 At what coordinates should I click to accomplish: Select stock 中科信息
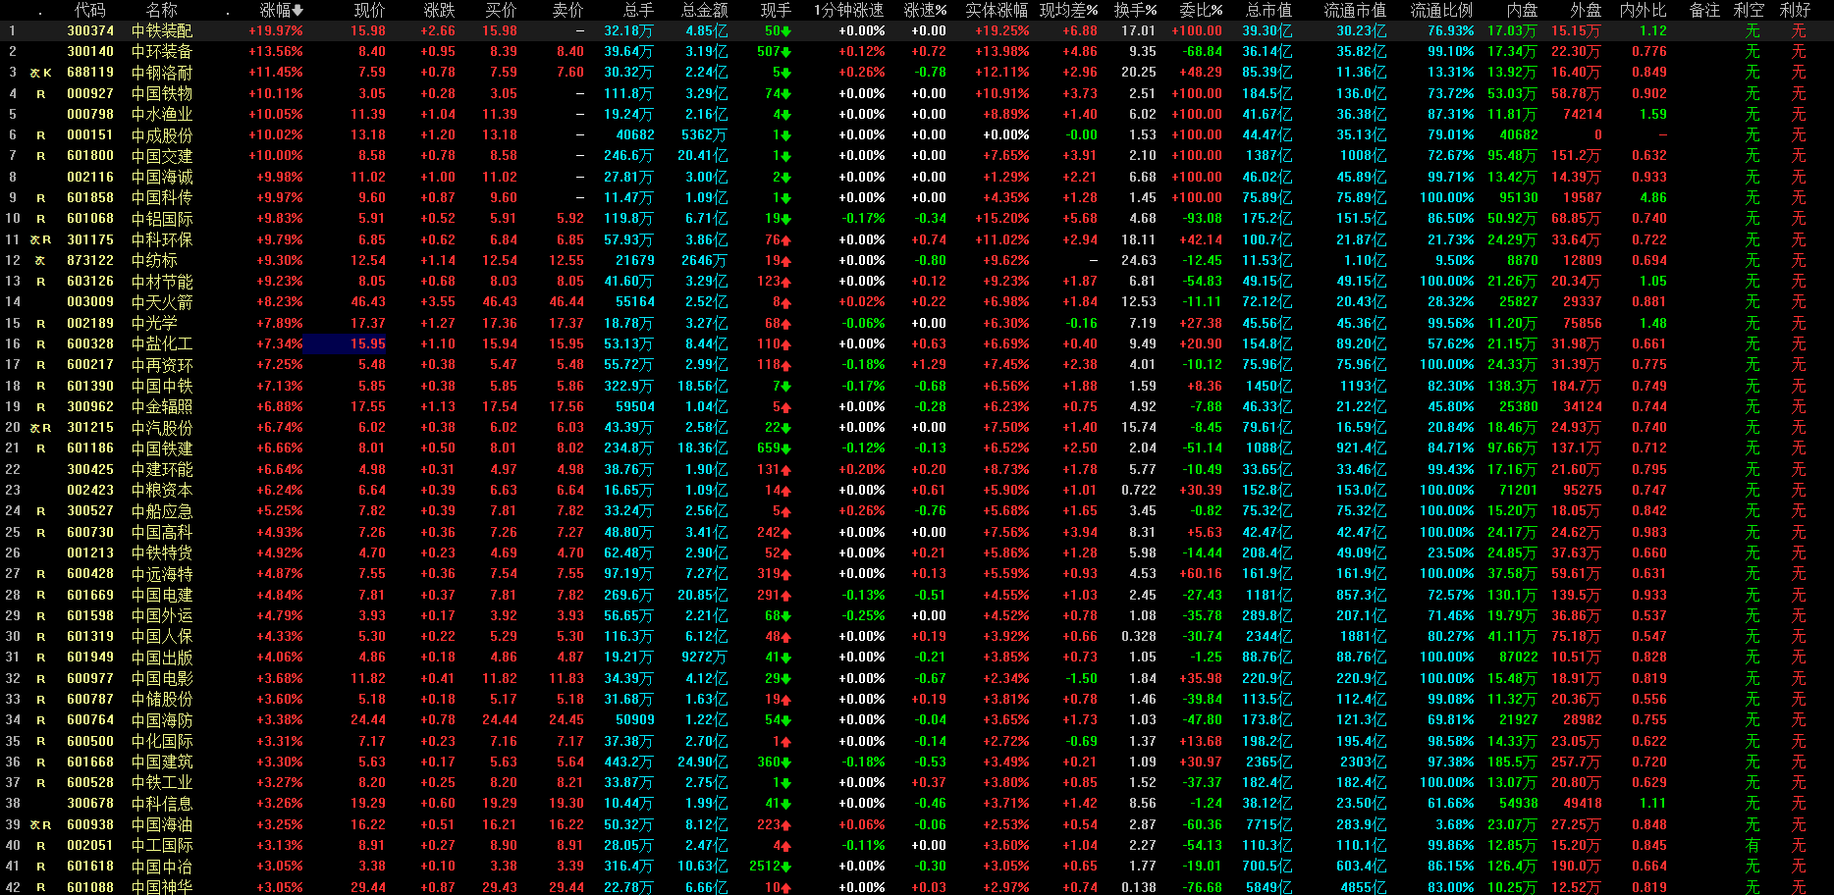[x=162, y=804]
